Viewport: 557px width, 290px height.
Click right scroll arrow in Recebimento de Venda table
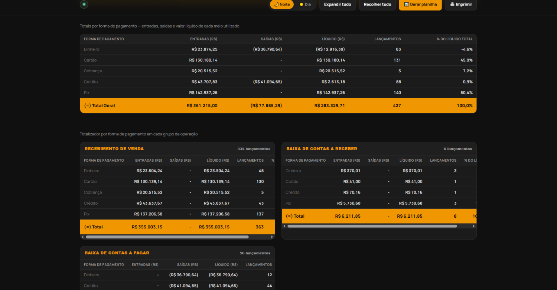tap(272, 237)
